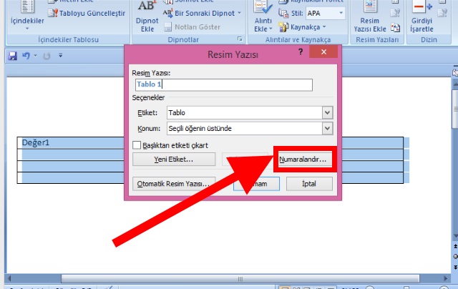
Task: Click the horizontal scrollbar left arrow
Action: click(9, 278)
